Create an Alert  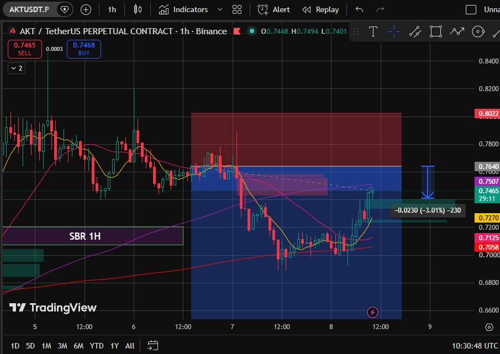273,9
